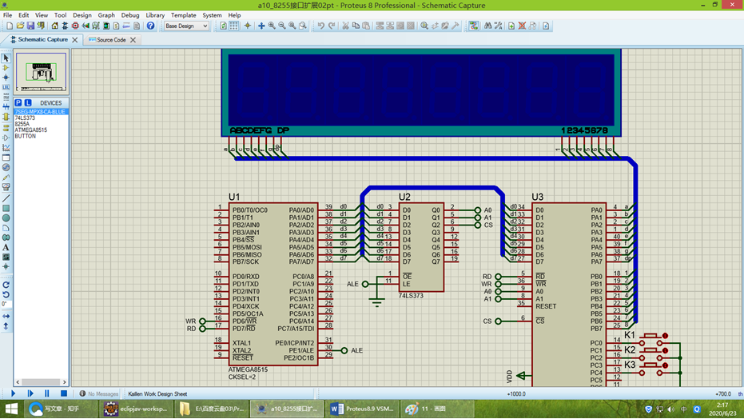Remove sheet with red X icon
744x419 pixels.
522,26
